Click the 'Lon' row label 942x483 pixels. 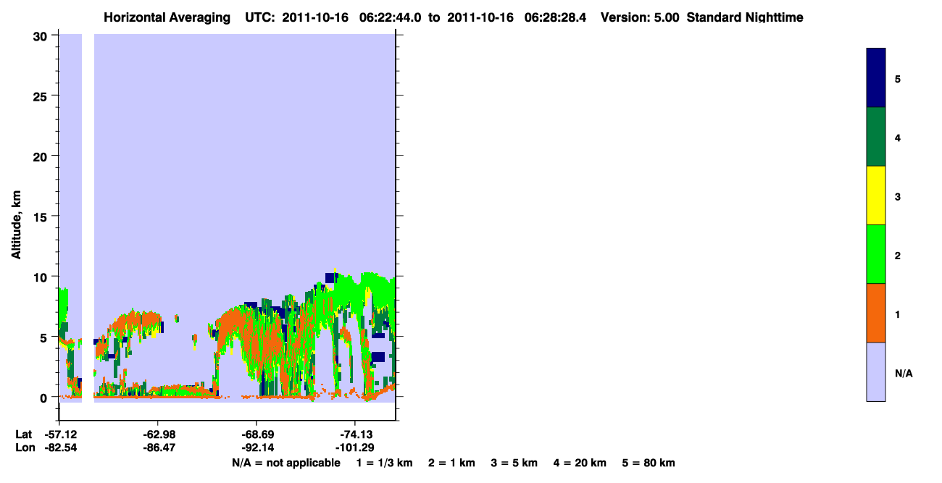coord(25,448)
